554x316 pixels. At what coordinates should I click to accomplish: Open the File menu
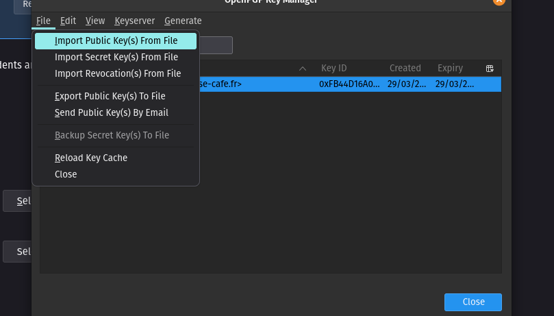[43, 21]
